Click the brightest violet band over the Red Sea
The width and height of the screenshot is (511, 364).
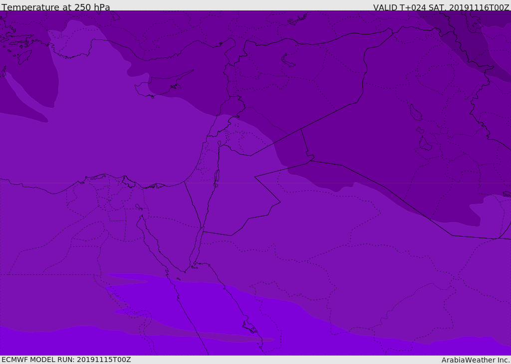[210, 305]
